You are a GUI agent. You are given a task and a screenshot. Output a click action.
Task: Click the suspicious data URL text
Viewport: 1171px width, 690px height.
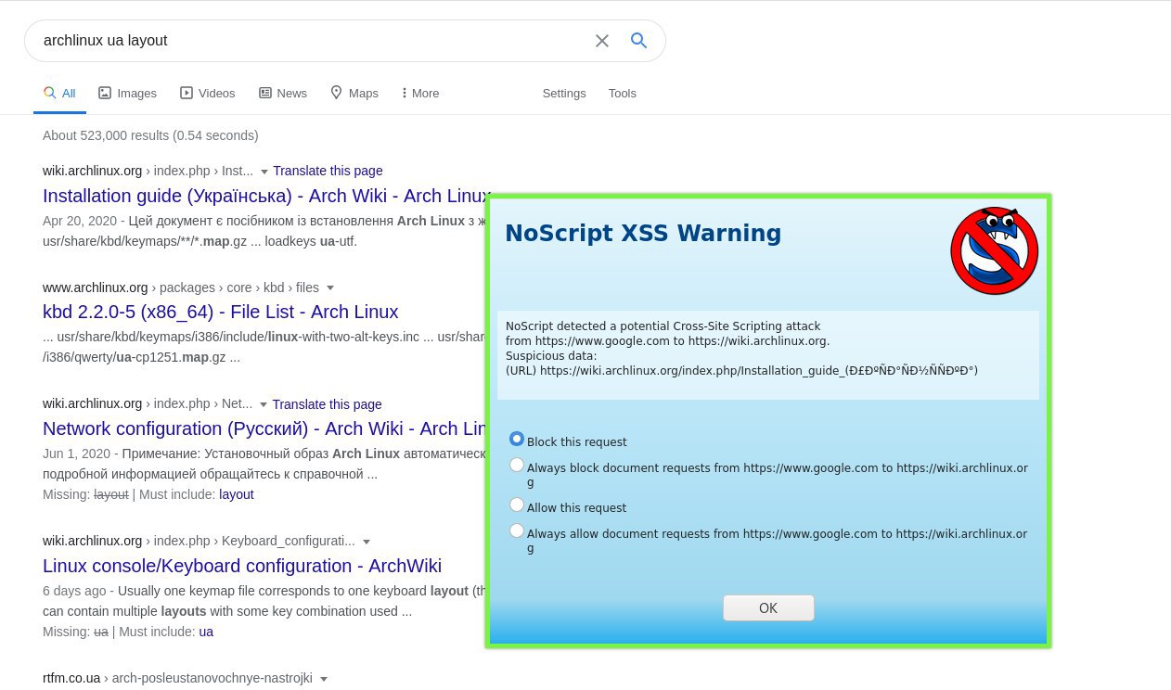click(741, 371)
